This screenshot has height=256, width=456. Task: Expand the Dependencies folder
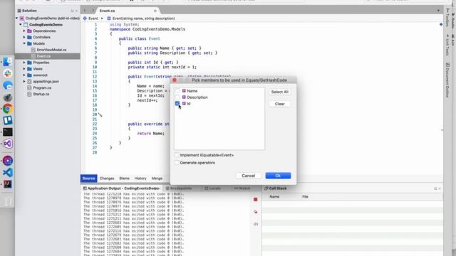coord(24,31)
